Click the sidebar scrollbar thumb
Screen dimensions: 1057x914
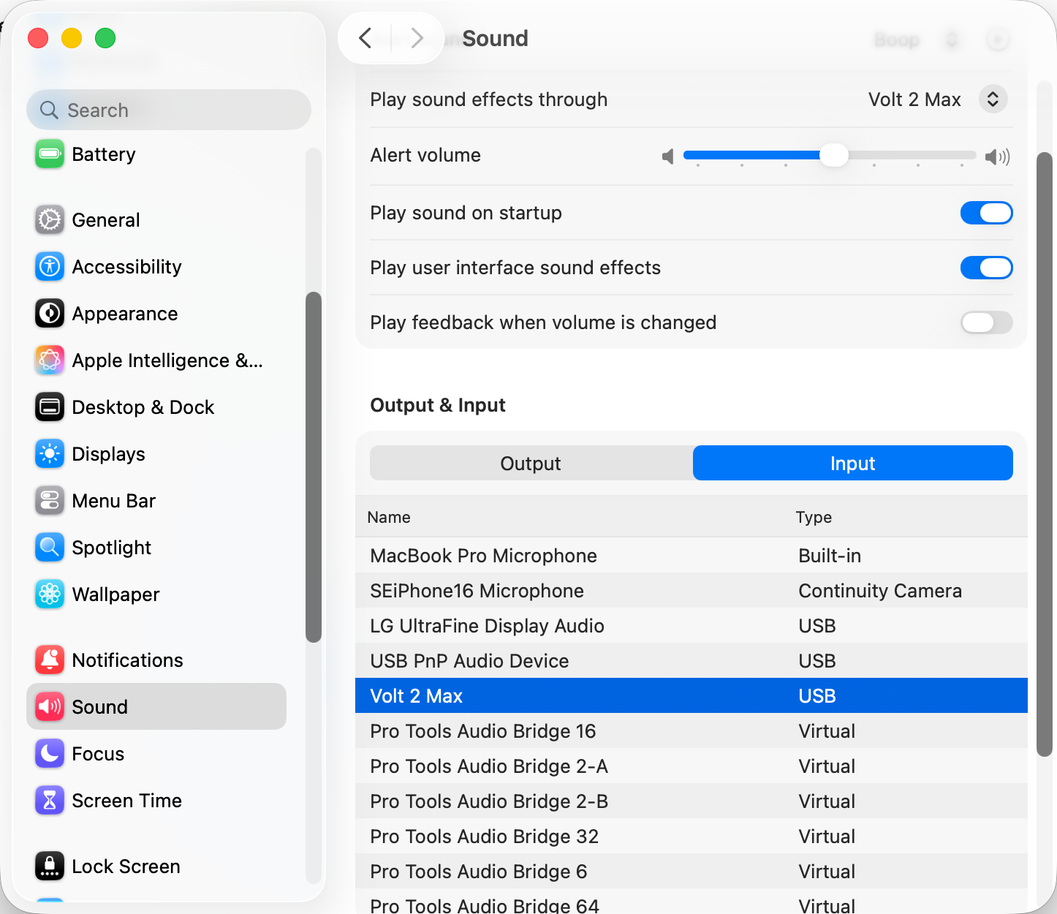[314, 467]
